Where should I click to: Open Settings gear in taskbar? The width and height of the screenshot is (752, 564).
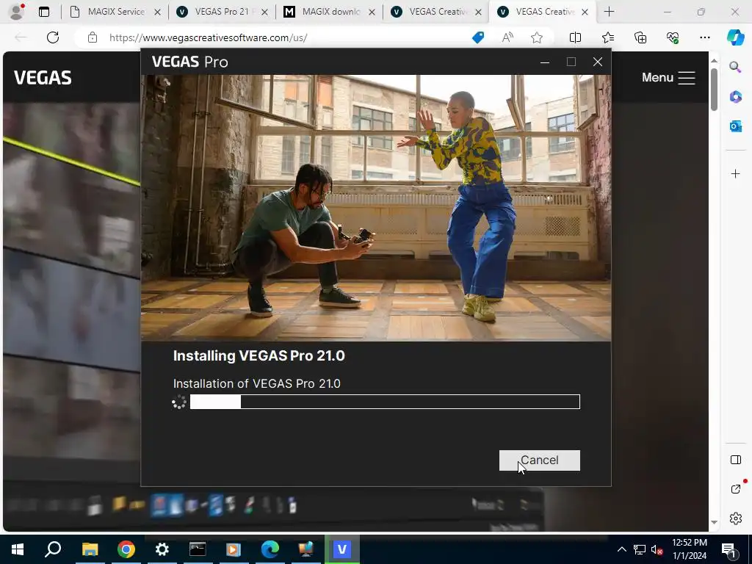coord(162,549)
